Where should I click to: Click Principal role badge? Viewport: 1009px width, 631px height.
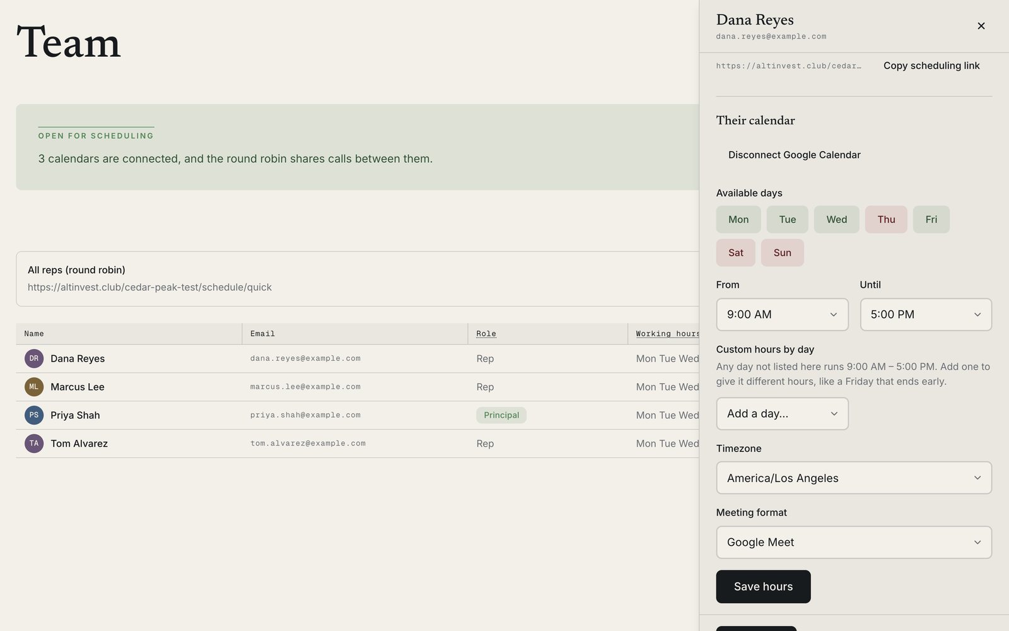point(501,415)
